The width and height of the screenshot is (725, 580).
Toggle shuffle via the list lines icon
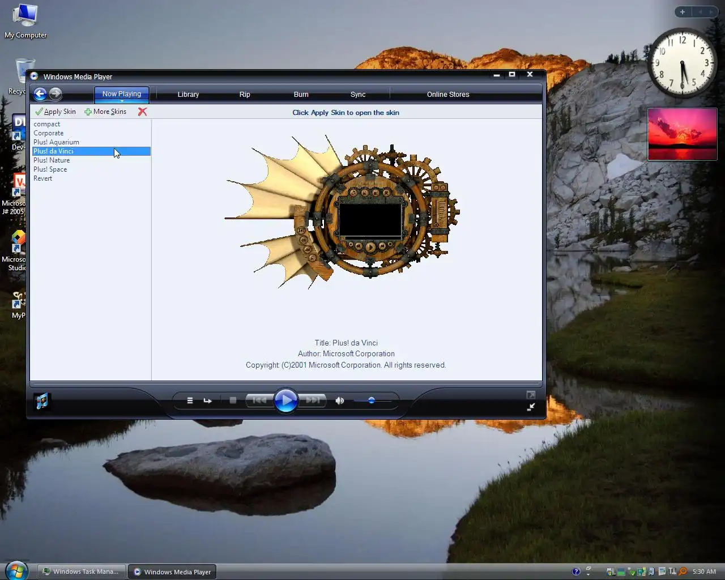click(x=190, y=400)
